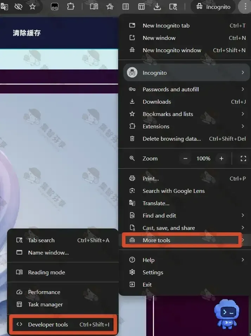This screenshot has height=336, width=251.
Task: Click the task manager table icon in toolbar
Action: click(x=141, y=7)
